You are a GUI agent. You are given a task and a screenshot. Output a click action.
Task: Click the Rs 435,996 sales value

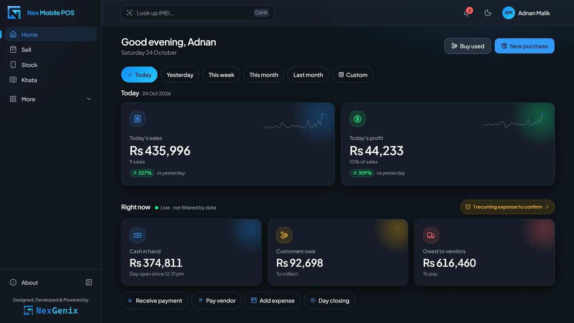coord(160,151)
